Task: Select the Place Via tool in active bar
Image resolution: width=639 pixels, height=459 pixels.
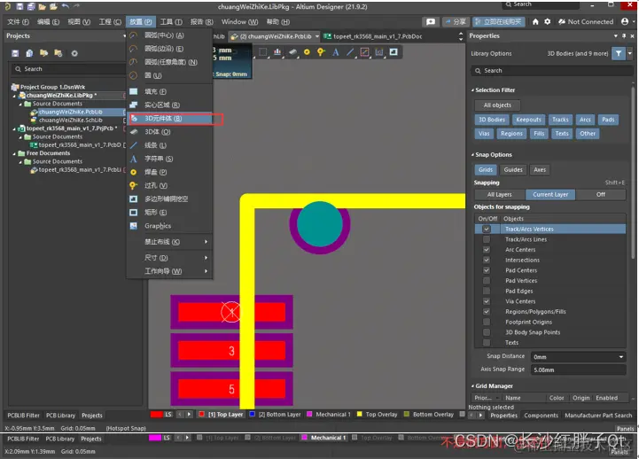Action: point(321,51)
